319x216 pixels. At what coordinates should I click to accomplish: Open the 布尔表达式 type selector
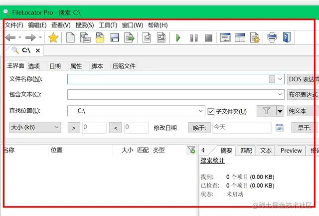[303, 94]
